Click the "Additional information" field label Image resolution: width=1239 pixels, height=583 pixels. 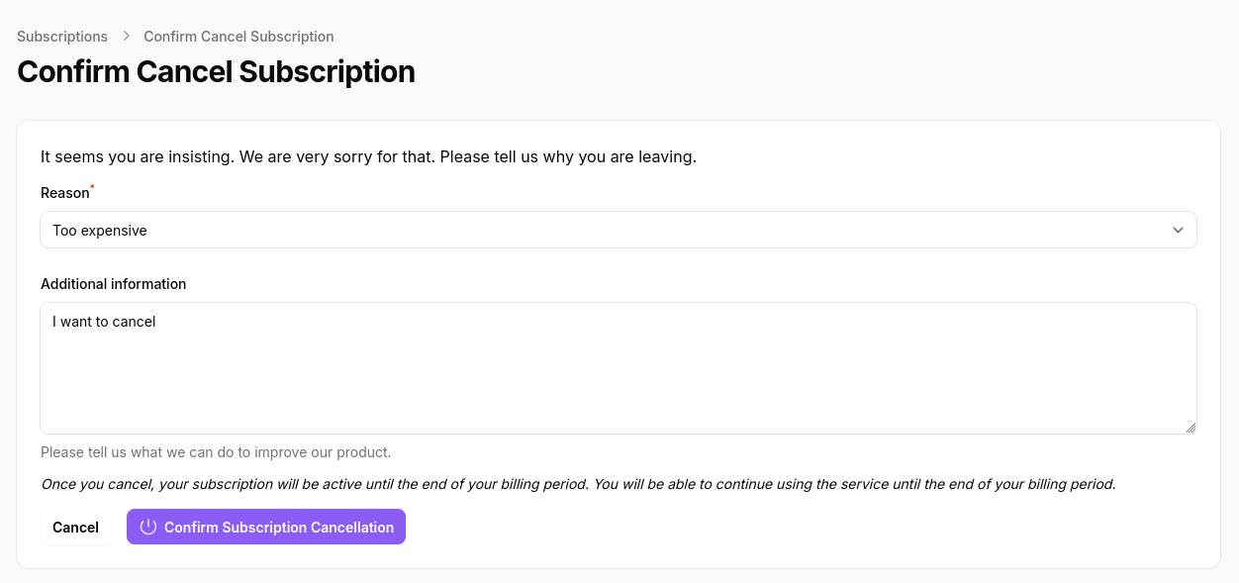tap(113, 284)
